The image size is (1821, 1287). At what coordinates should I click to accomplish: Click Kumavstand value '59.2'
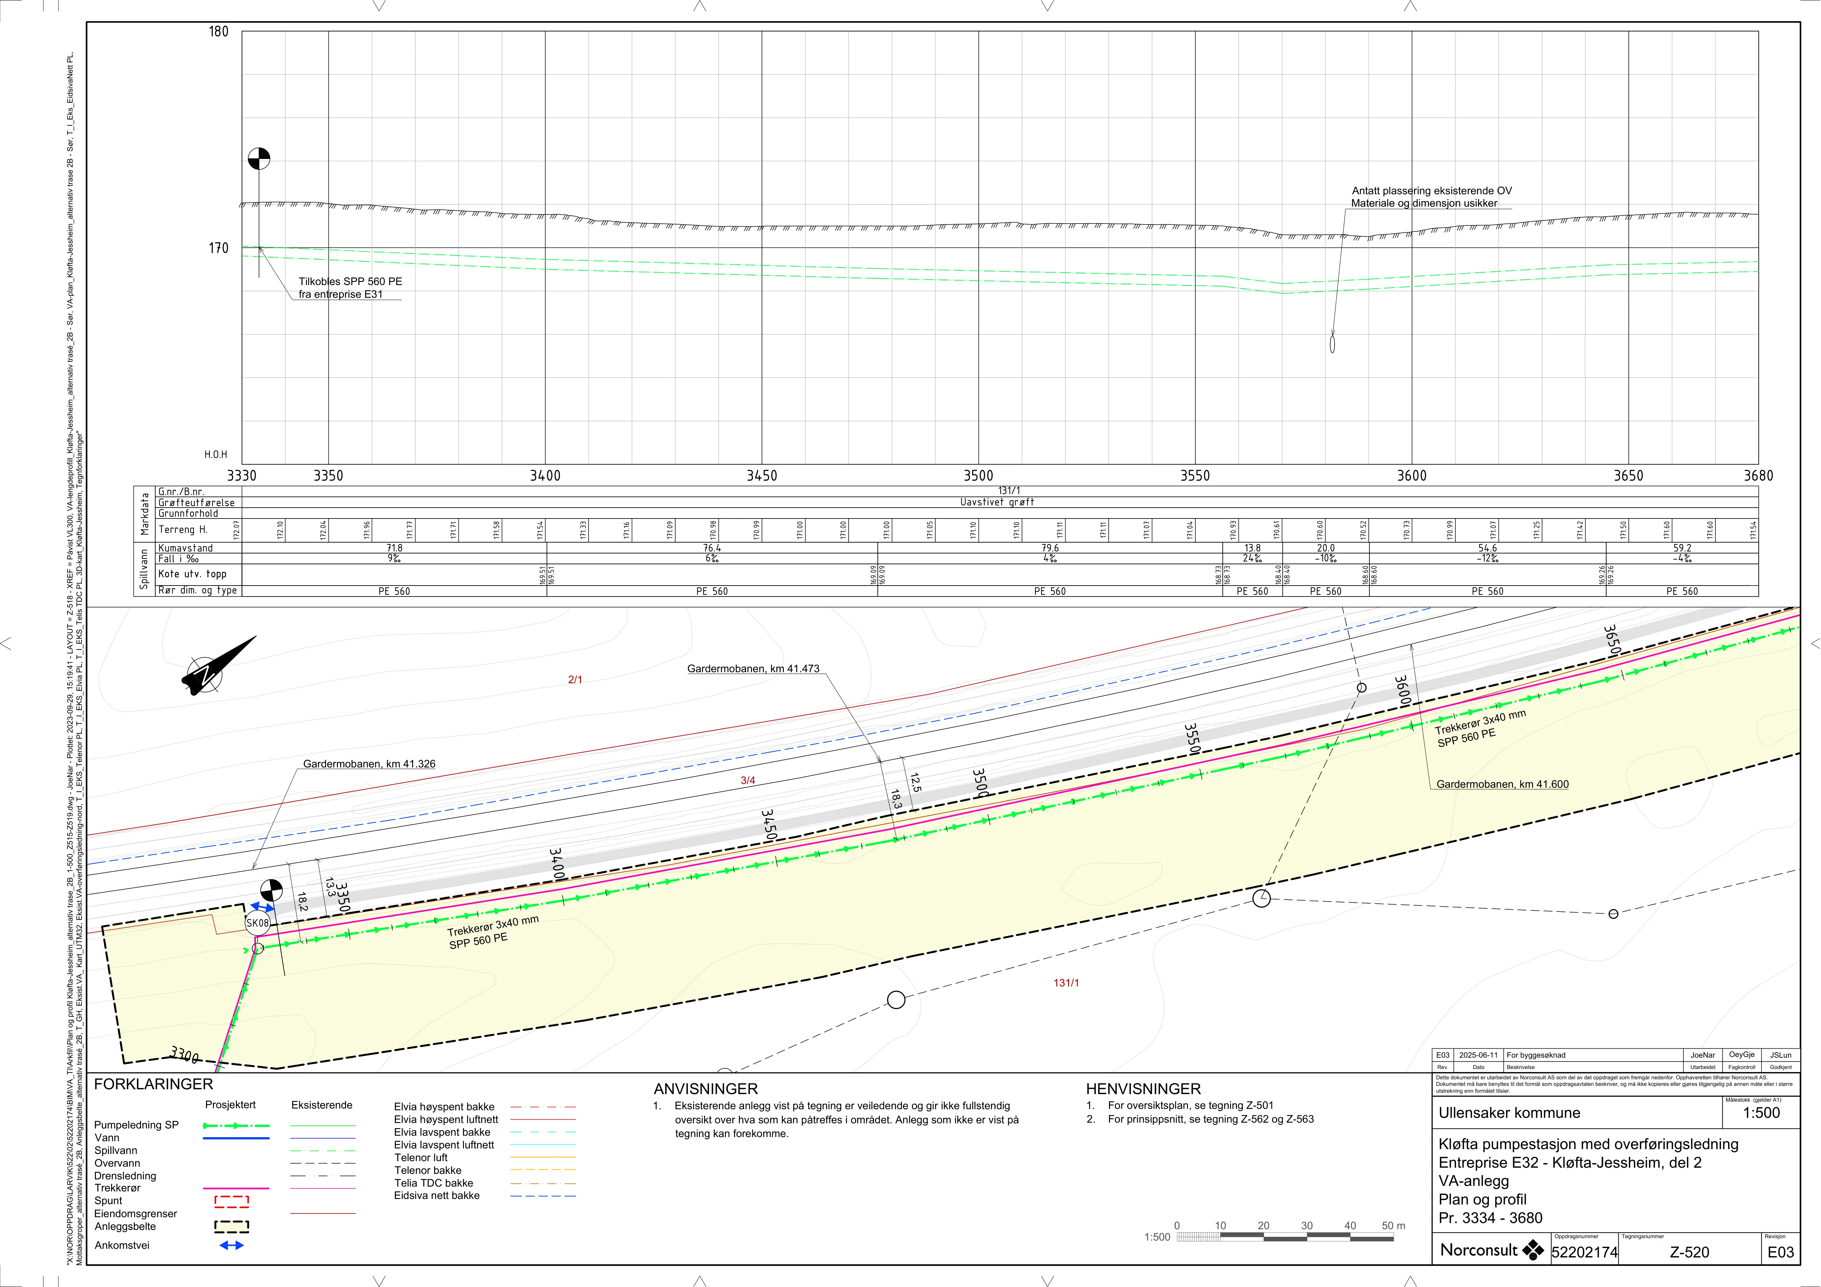(x=1681, y=548)
